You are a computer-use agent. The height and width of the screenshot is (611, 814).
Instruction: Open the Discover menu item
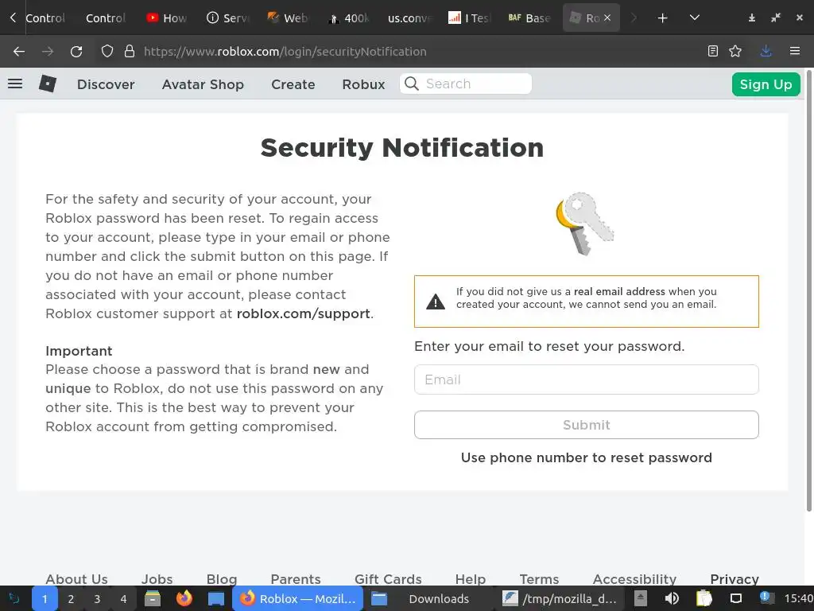[106, 84]
